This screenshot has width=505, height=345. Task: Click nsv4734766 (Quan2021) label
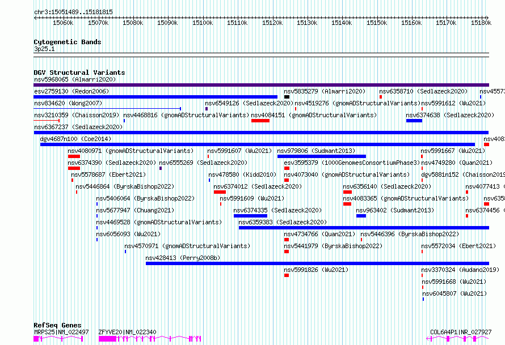coord(319,234)
